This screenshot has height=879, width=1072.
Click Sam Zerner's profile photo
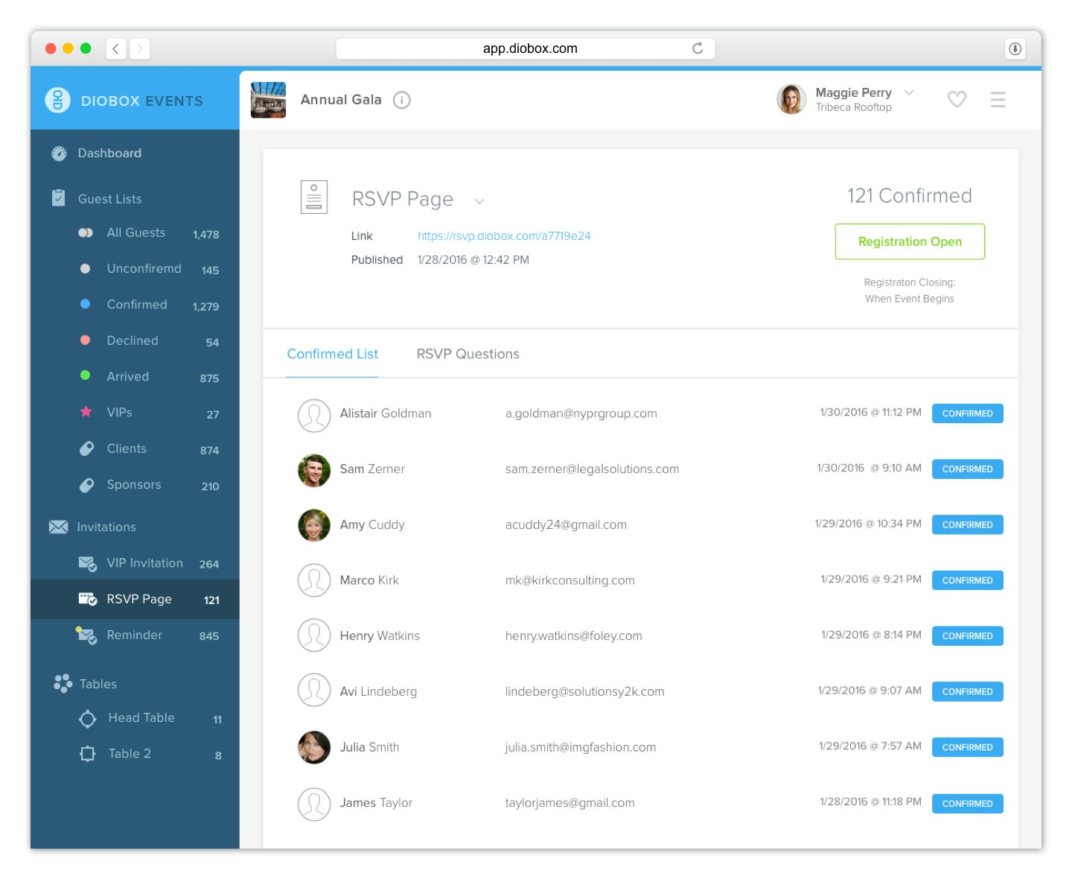[x=314, y=470]
